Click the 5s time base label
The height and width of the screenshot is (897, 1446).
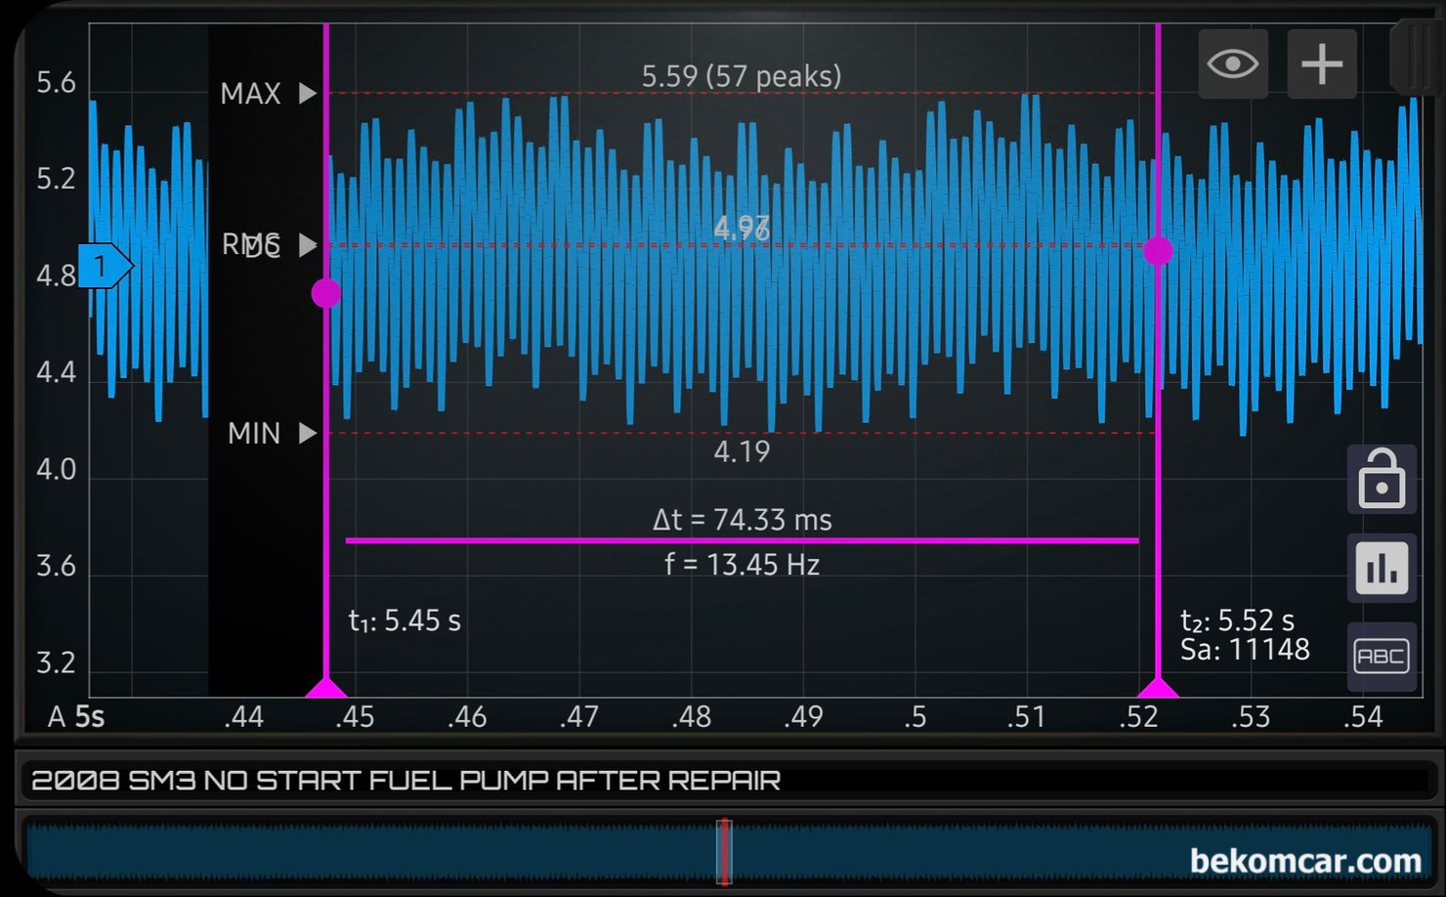pos(90,717)
